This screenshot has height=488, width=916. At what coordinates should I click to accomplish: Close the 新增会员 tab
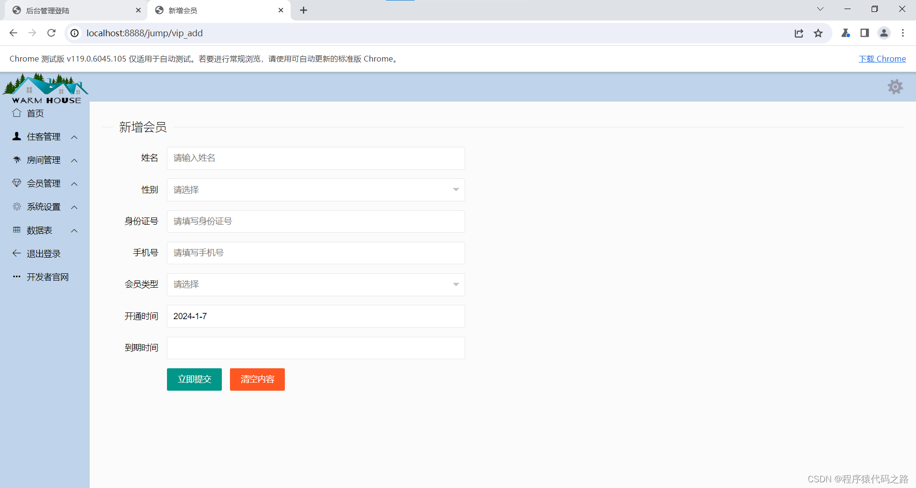coord(281,10)
